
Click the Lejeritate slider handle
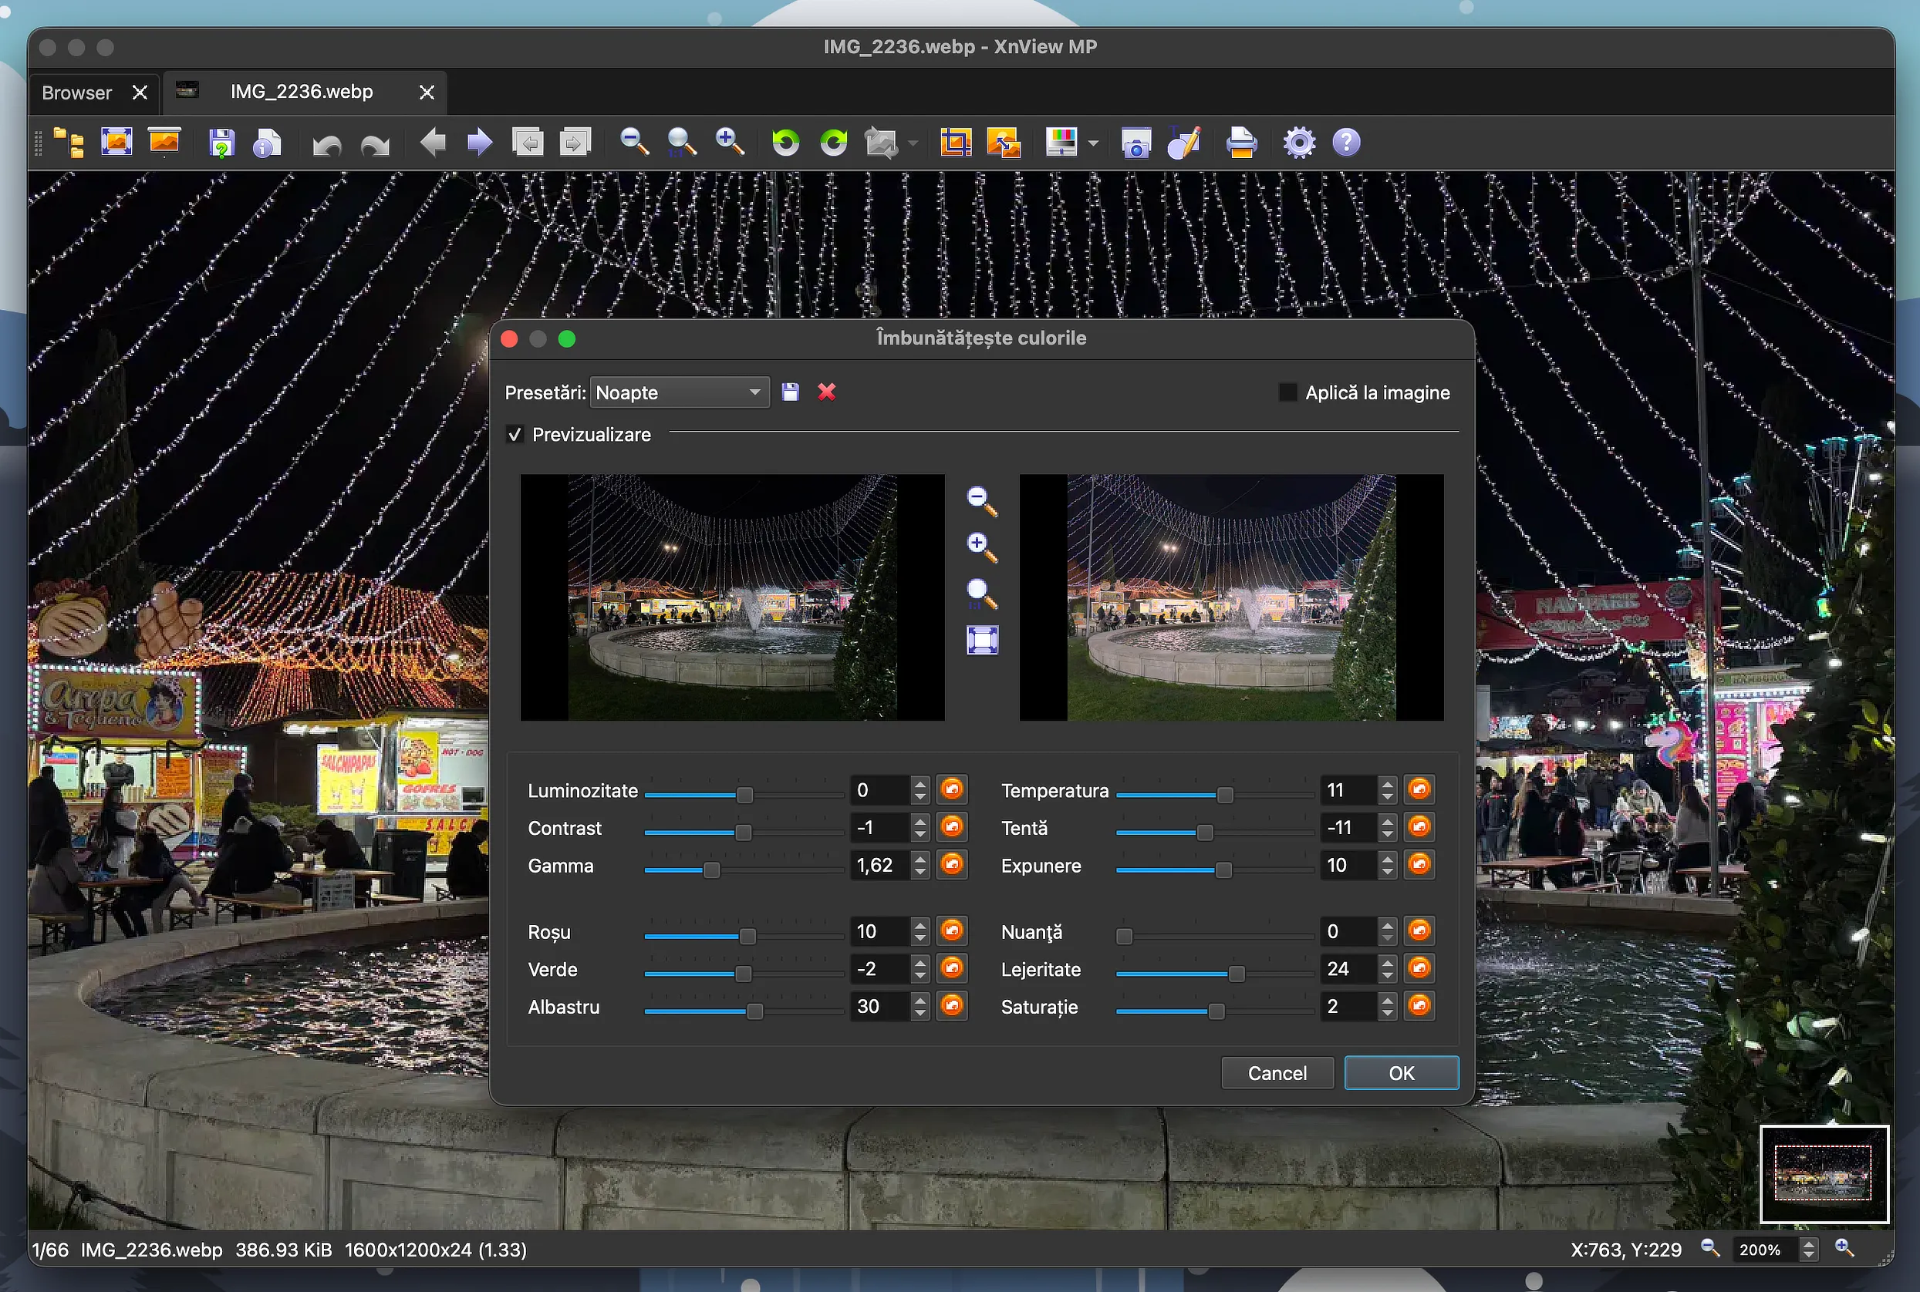(x=1236, y=974)
